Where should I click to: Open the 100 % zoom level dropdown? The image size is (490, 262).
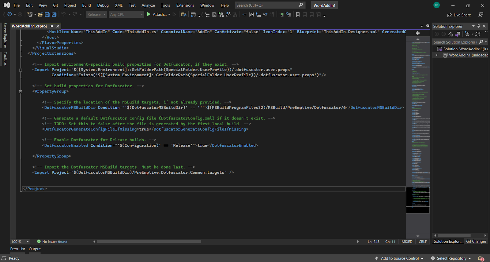pos(28,242)
